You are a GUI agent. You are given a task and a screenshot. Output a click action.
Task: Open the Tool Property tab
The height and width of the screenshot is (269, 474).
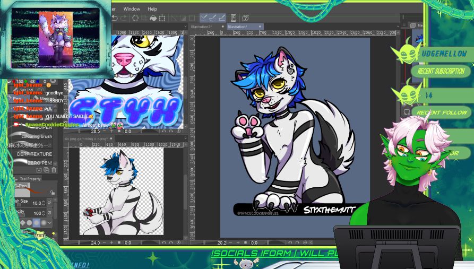(x=30, y=179)
